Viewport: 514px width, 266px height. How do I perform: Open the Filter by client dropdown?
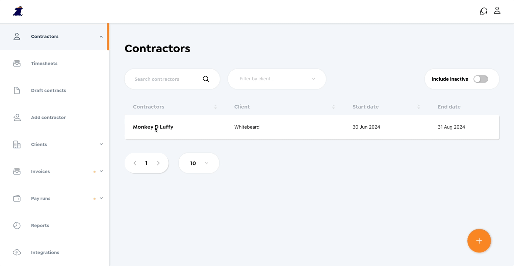click(277, 79)
